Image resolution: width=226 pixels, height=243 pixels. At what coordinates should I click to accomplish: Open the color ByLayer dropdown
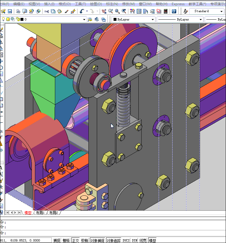point(153,20)
